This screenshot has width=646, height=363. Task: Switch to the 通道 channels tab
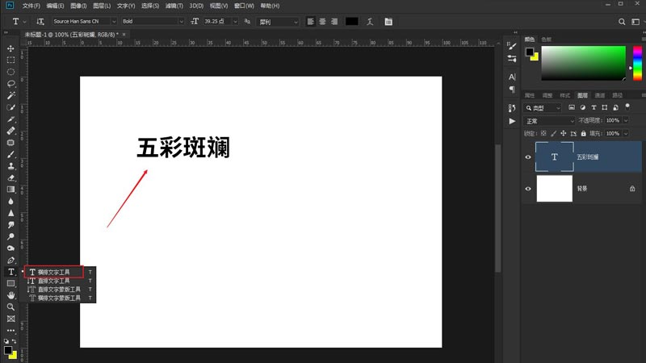(x=600, y=95)
